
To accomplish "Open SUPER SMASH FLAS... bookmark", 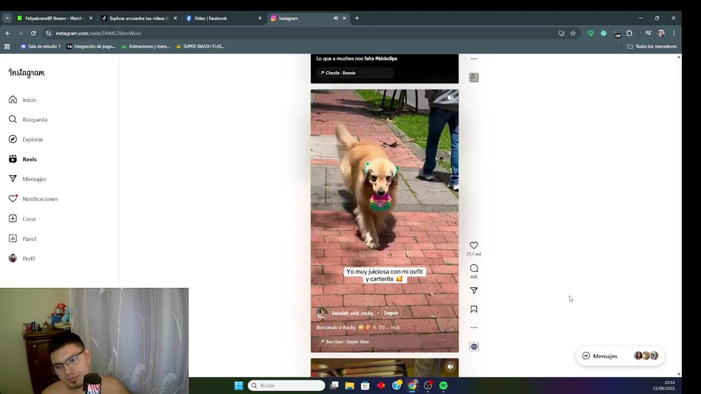I will (200, 47).
